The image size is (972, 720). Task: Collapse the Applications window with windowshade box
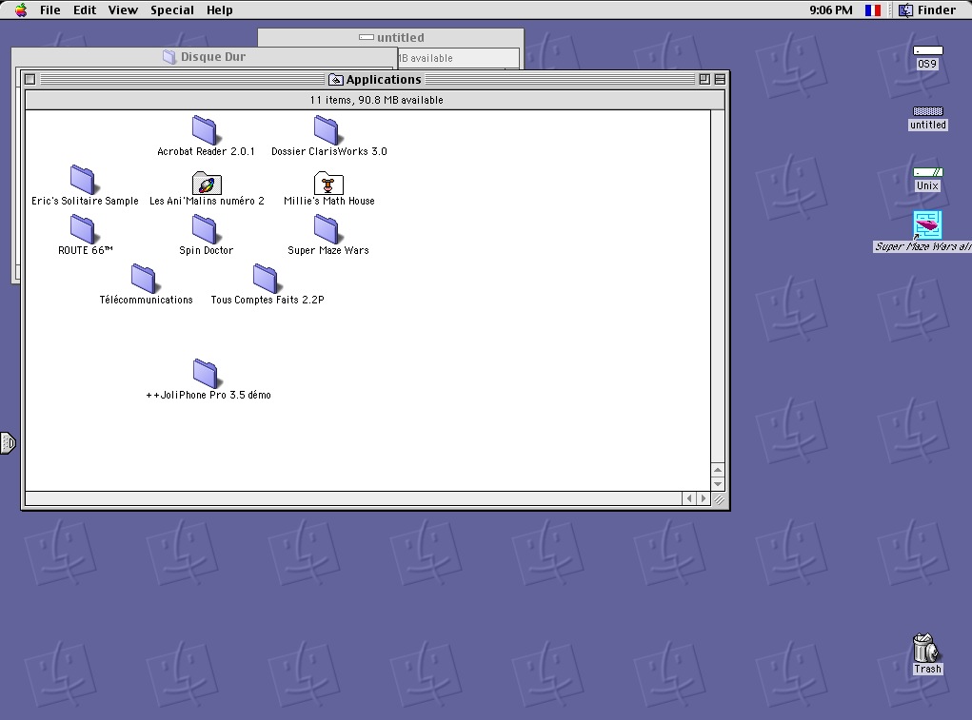pyautogui.click(x=720, y=79)
